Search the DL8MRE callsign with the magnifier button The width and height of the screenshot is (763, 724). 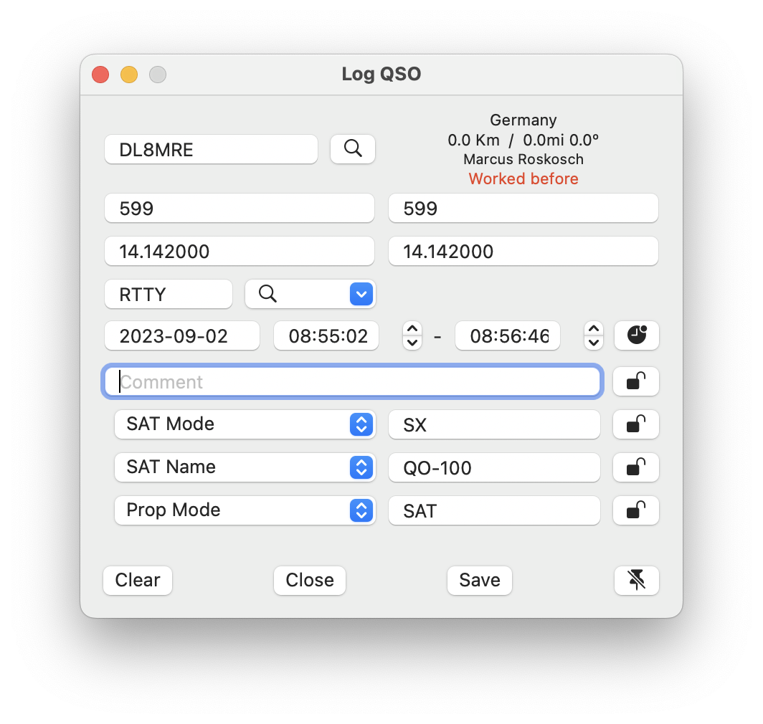[352, 149]
